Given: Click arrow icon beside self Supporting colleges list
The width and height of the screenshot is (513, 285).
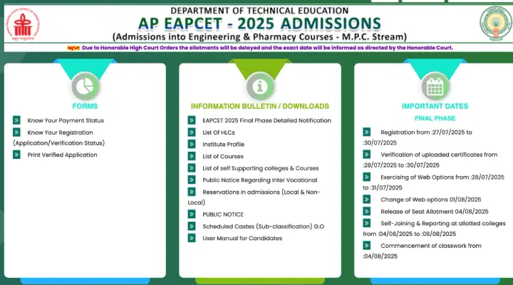Looking at the screenshot, I should pyautogui.click(x=192, y=168).
